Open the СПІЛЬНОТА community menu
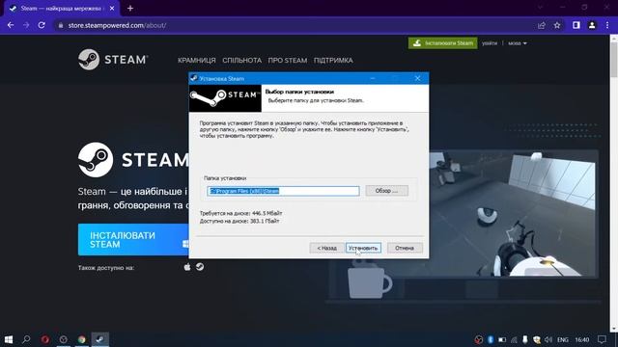This screenshot has width=618, height=347. click(x=241, y=61)
